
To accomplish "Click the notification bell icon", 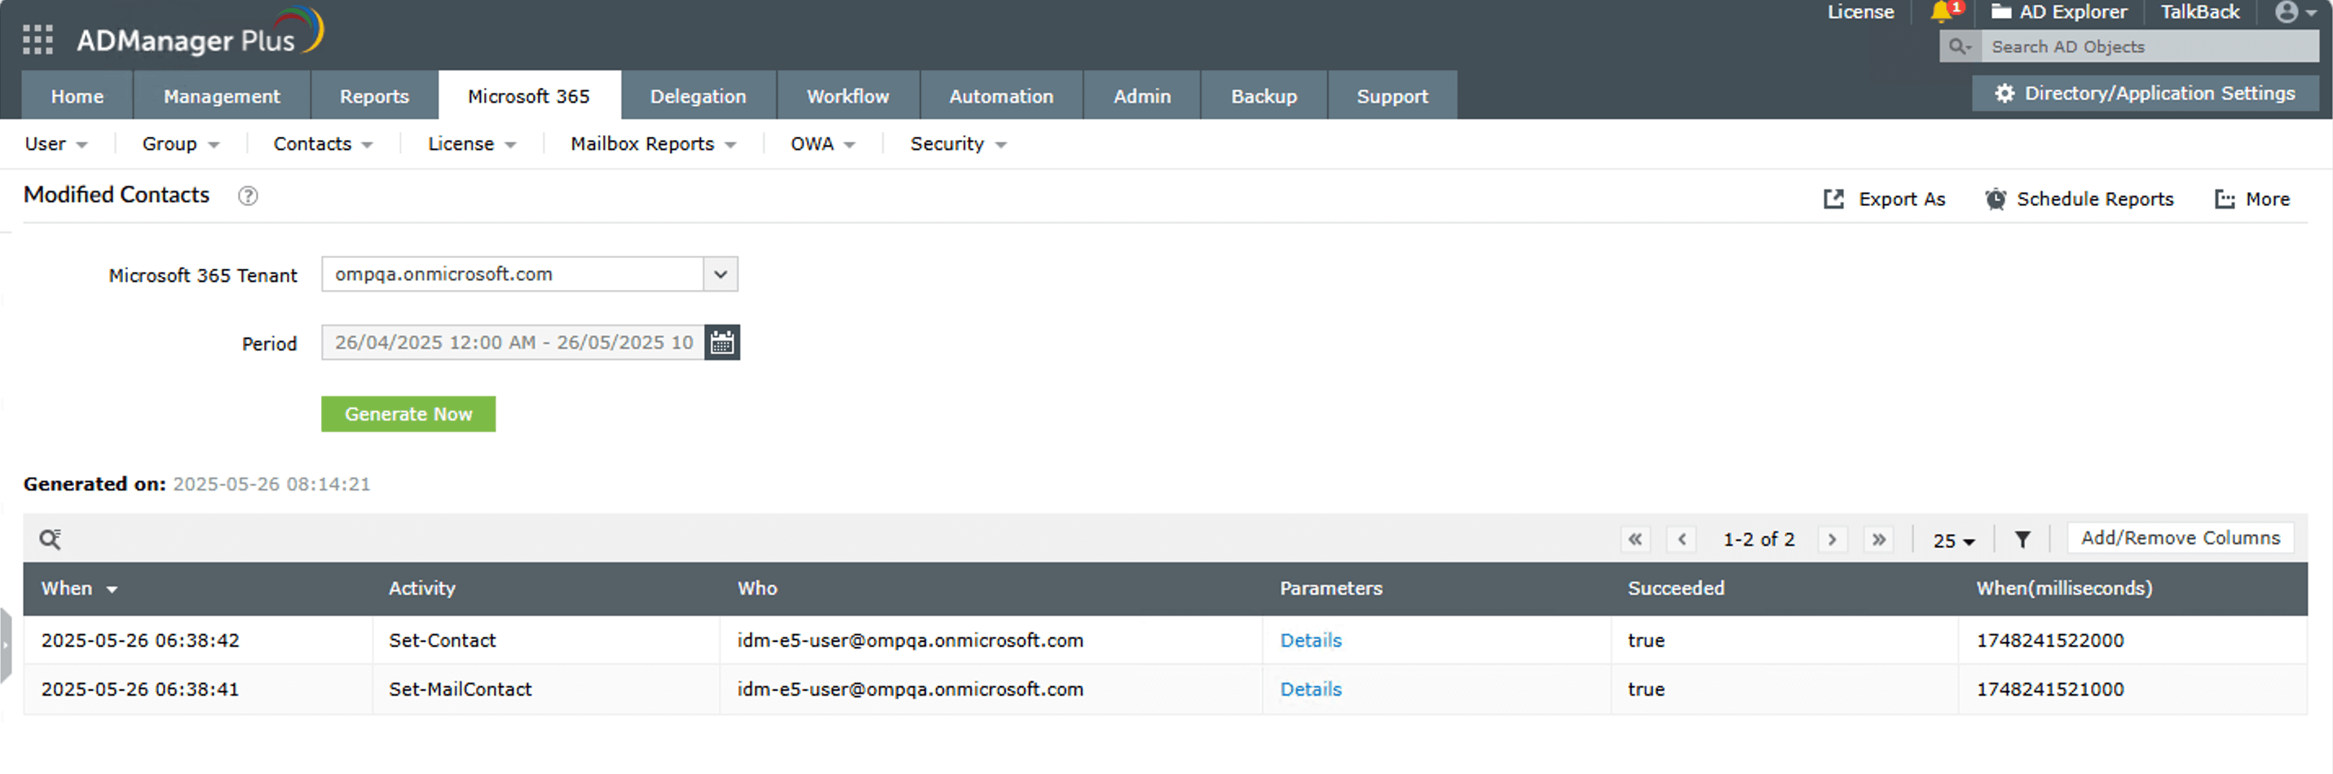I will (x=1940, y=11).
